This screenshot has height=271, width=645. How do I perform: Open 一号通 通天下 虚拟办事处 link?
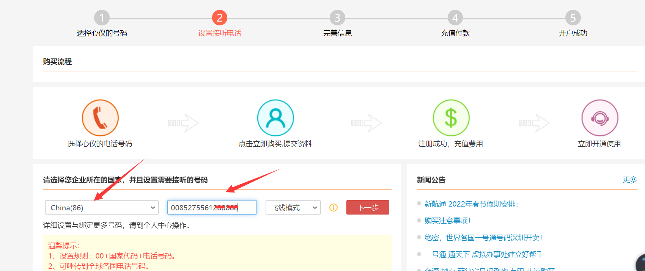click(x=484, y=254)
